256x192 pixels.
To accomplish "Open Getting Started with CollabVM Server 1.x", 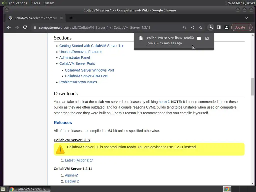I will coord(91,46).
